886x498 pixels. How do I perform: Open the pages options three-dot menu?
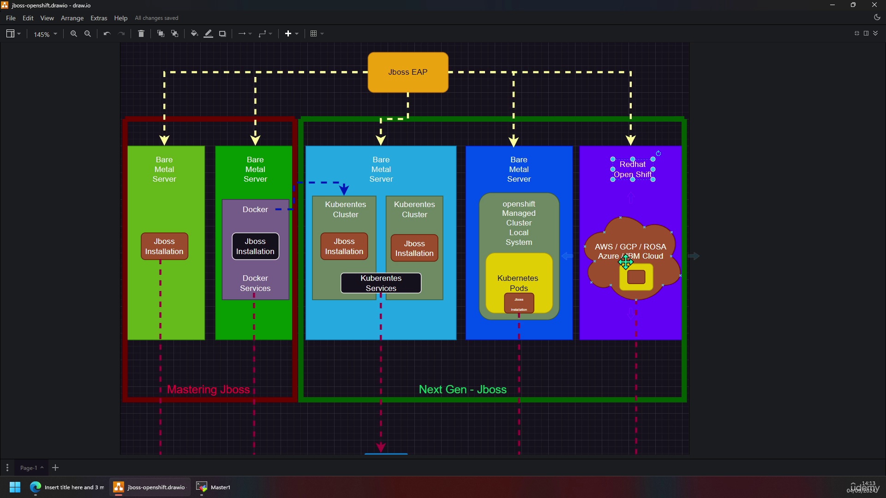pos(7,468)
